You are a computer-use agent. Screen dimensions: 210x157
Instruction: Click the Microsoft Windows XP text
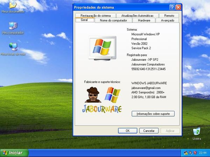point(146,34)
